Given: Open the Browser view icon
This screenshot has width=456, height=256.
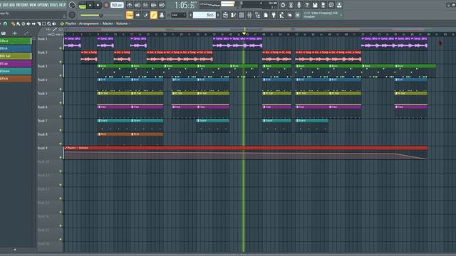Looking at the screenshot, I should click(258, 15).
